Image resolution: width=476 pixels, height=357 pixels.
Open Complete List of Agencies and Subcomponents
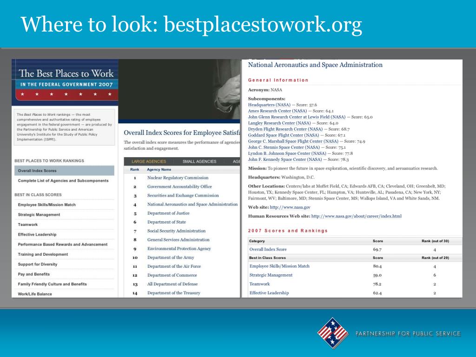pyautogui.click(x=63, y=181)
